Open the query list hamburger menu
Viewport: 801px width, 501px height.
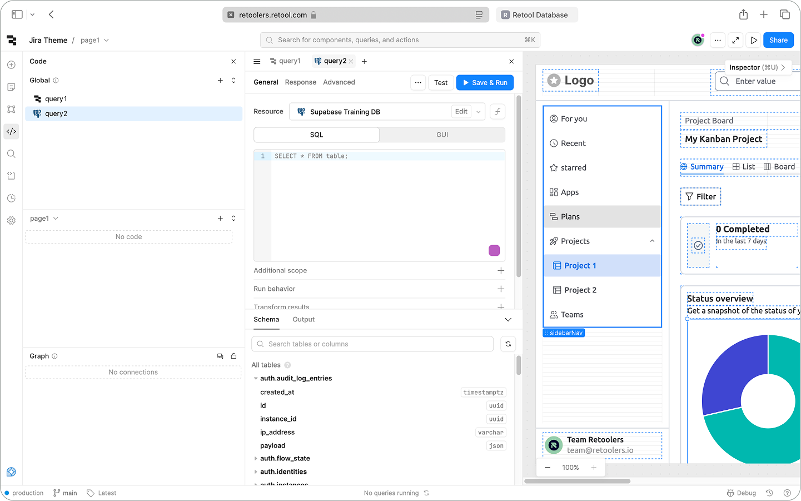click(x=257, y=62)
